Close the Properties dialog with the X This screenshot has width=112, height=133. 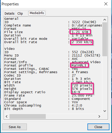[x=106, y=4]
